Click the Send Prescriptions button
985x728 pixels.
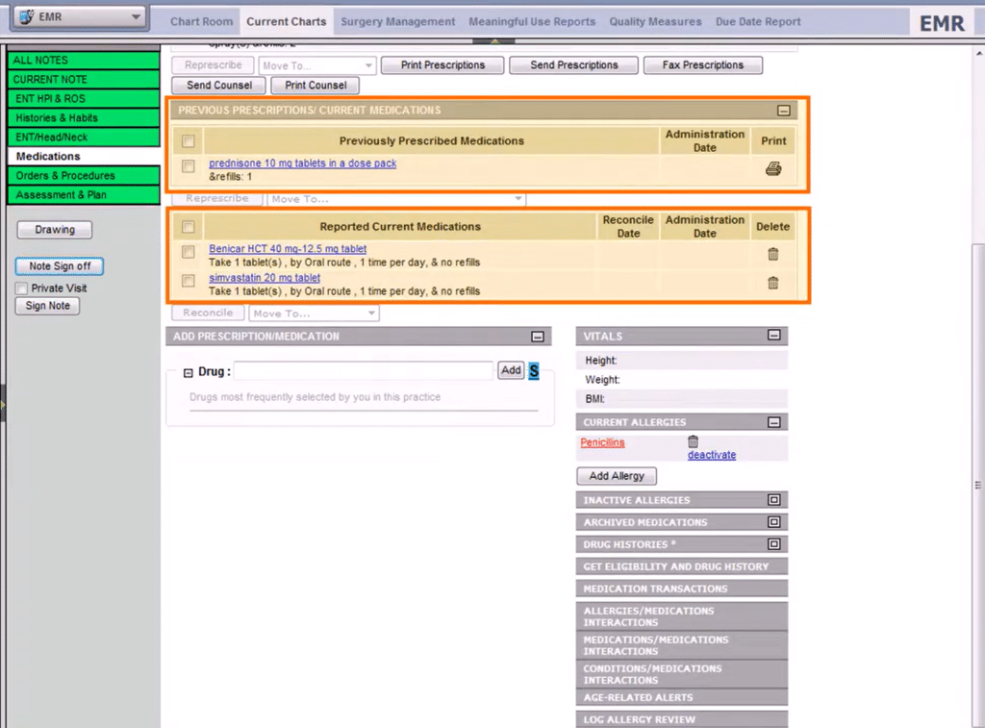coord(574,65)
